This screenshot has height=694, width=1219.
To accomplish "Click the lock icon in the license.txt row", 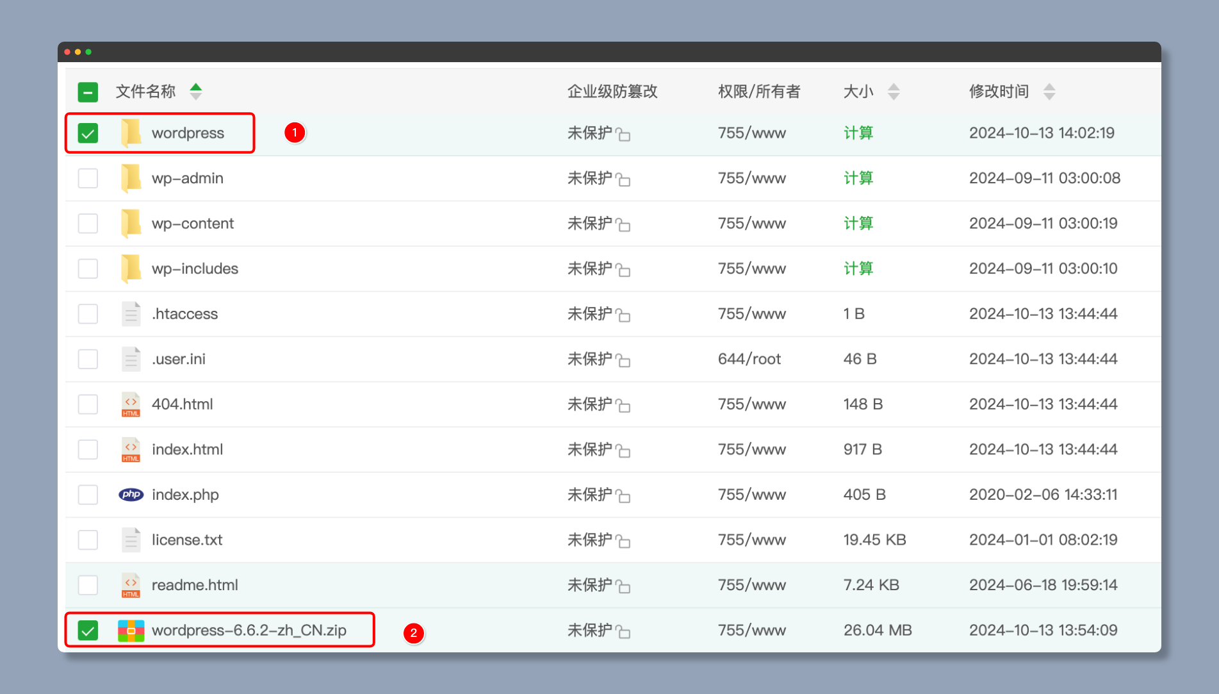I will click(x=623, y=541).
